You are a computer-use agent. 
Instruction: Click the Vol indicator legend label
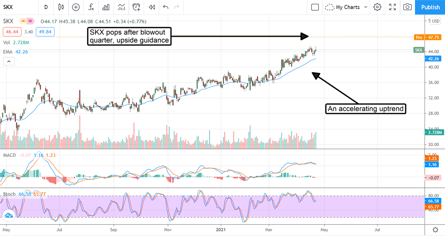click(x=6, y=43)
